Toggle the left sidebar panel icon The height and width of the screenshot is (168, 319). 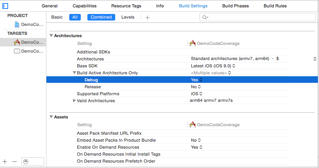[5, 6]
